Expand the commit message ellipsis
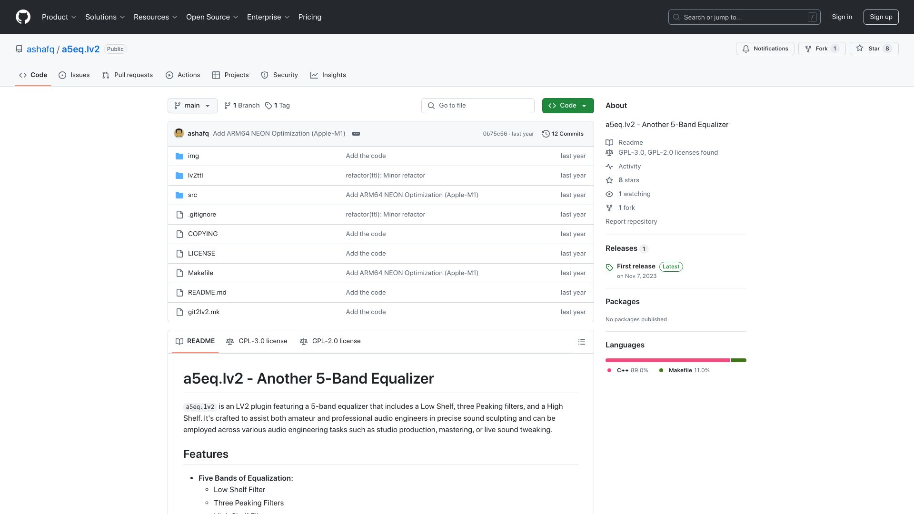 pos(356,134)
